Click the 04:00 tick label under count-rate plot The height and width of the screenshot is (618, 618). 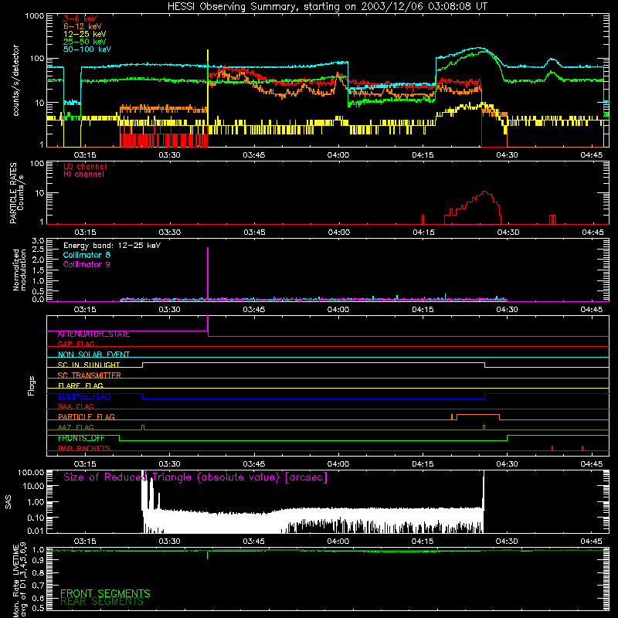tap(338, 155)
